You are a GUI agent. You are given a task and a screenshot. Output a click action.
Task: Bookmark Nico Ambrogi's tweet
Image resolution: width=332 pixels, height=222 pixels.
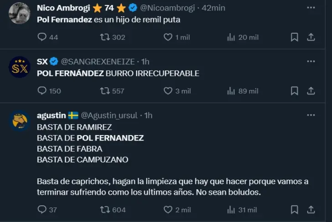pos(295,37)
